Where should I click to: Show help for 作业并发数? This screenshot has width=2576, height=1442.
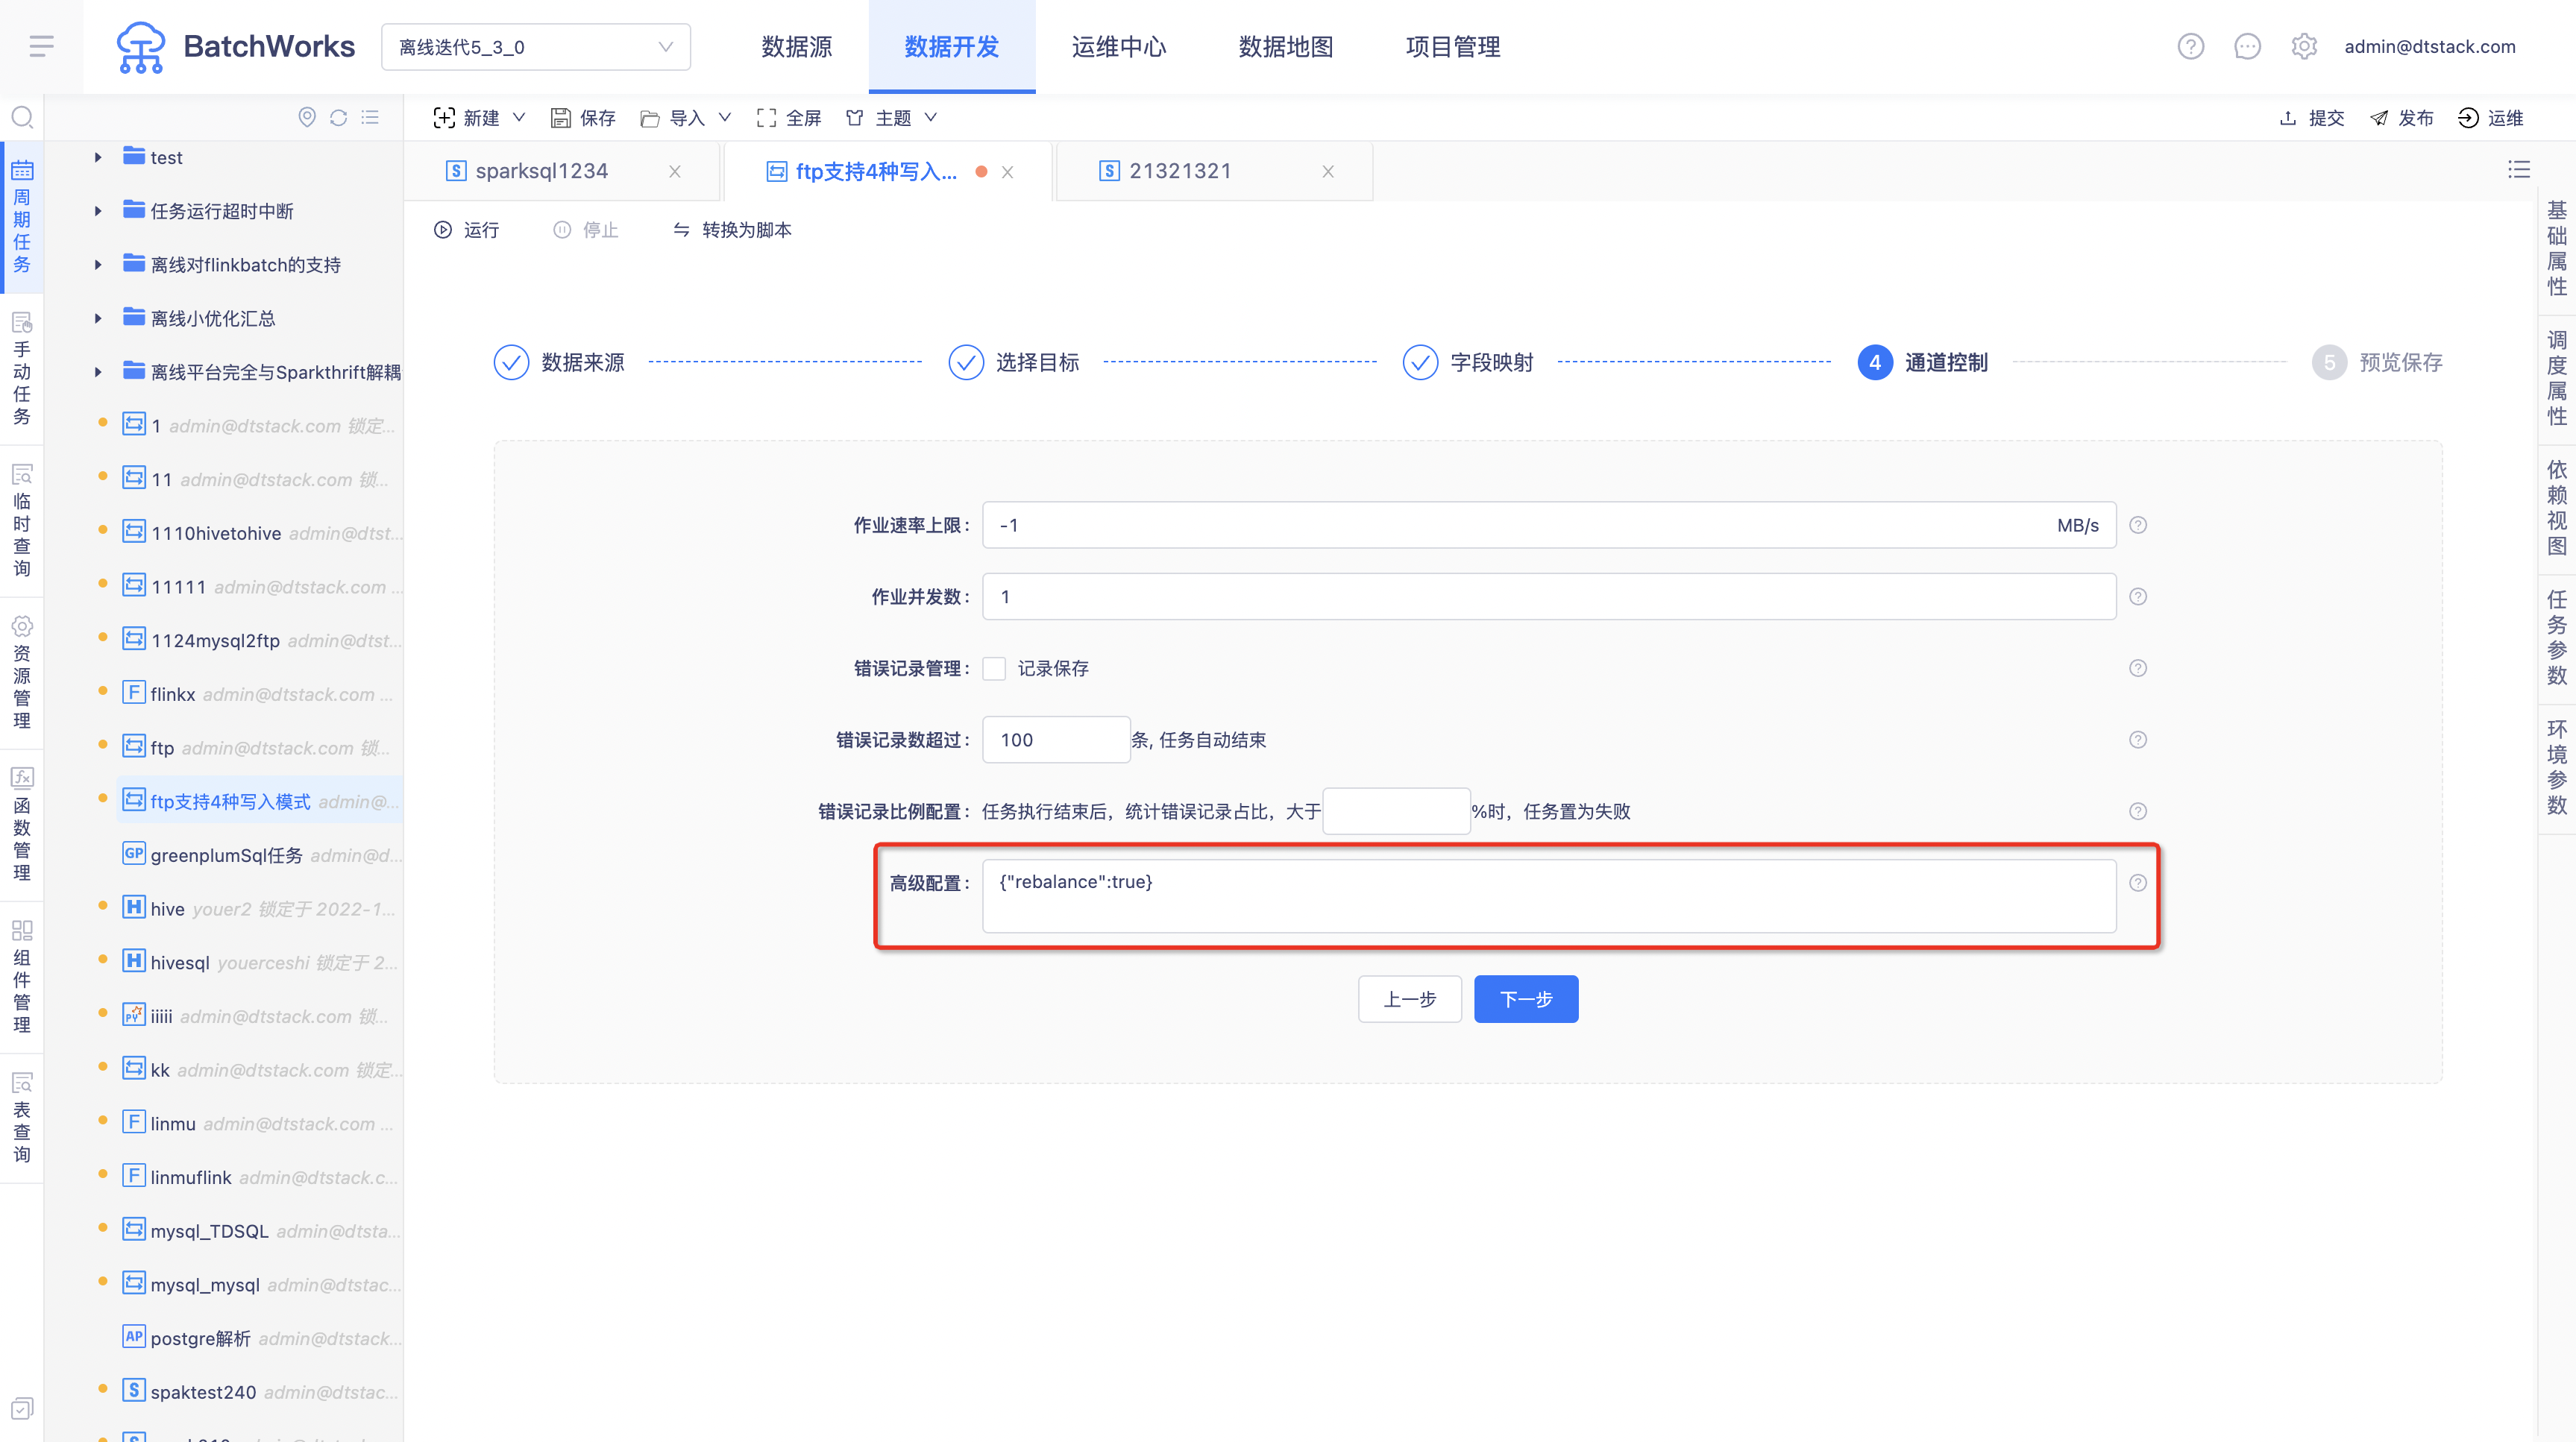(x=2138, y=597)
